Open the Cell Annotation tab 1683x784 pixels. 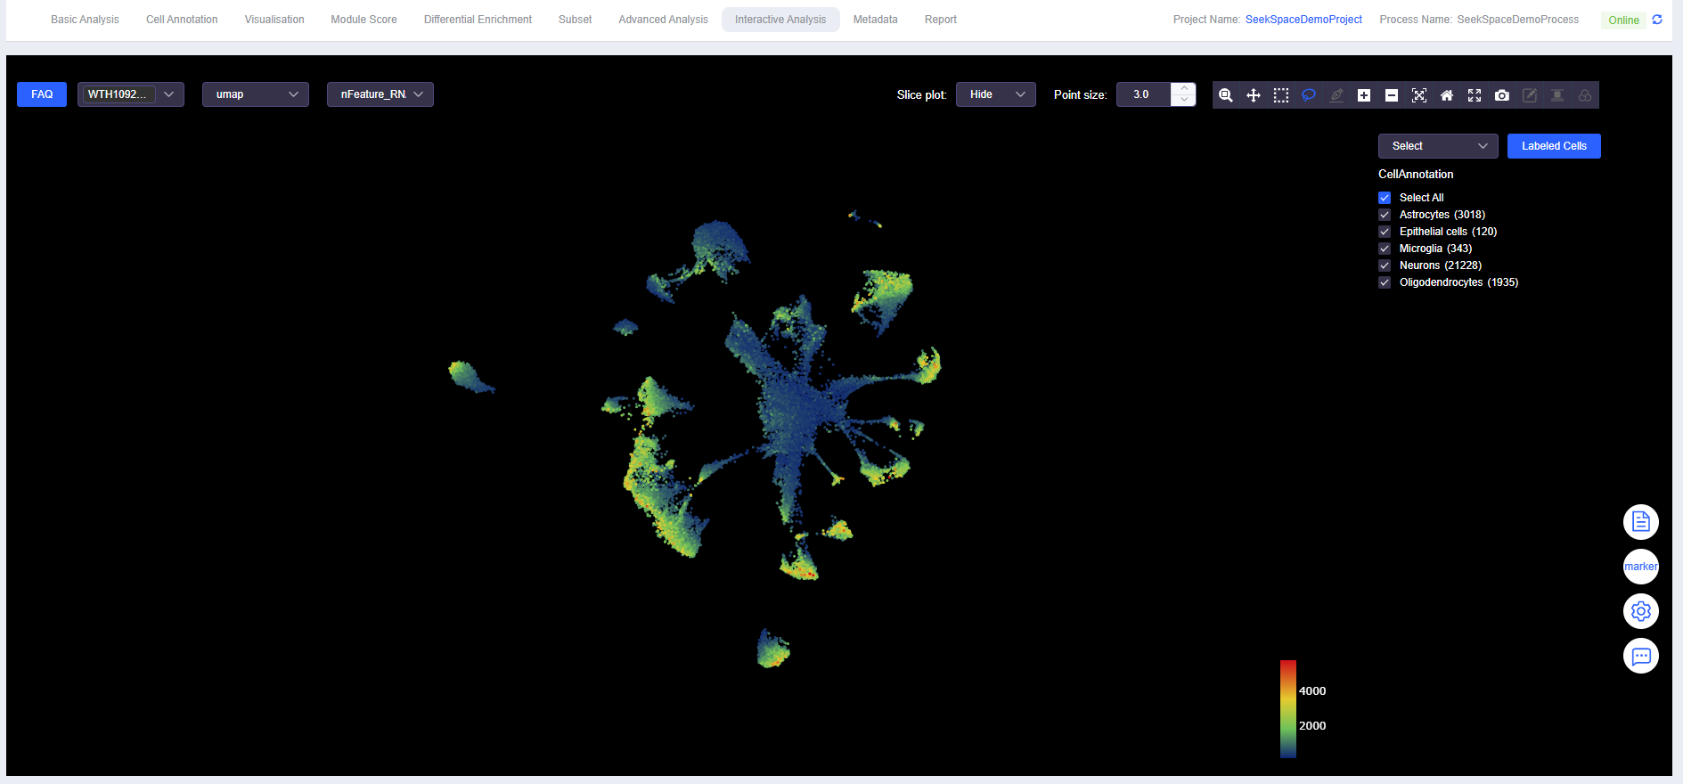coord(182,20)
